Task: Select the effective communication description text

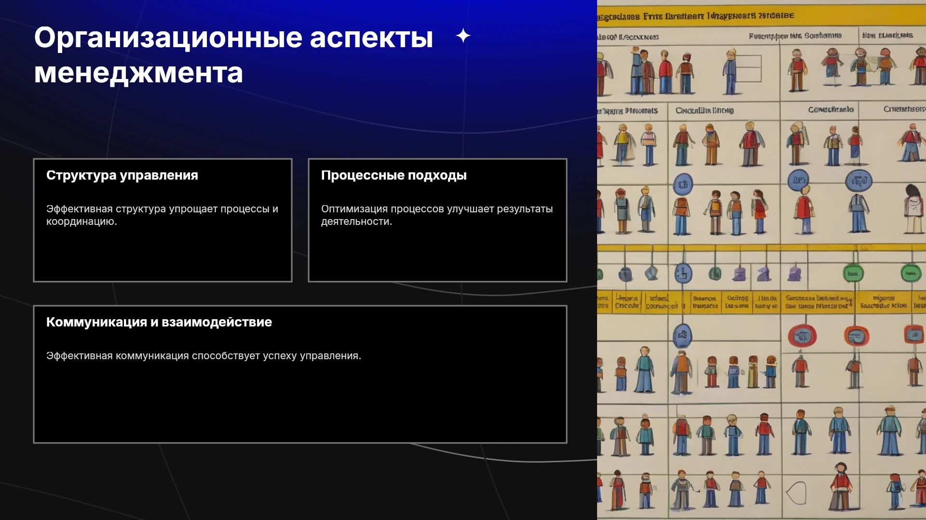Action: coord(204,356)
